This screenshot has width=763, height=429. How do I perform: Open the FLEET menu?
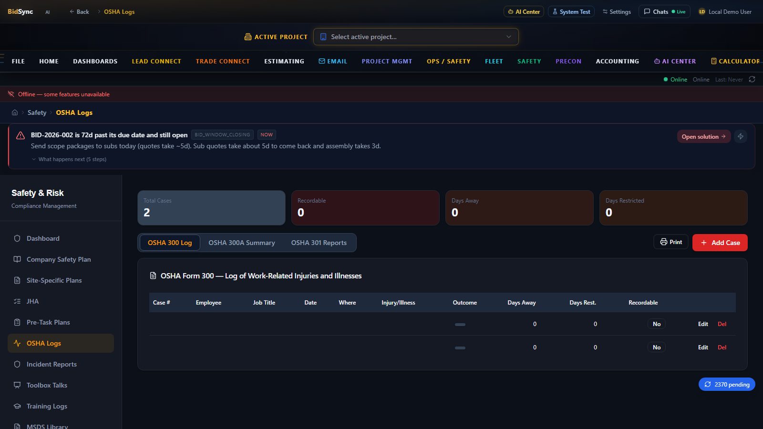click(x=494, y=61)
